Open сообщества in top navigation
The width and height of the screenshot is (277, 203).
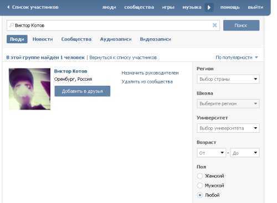(139, 7)
